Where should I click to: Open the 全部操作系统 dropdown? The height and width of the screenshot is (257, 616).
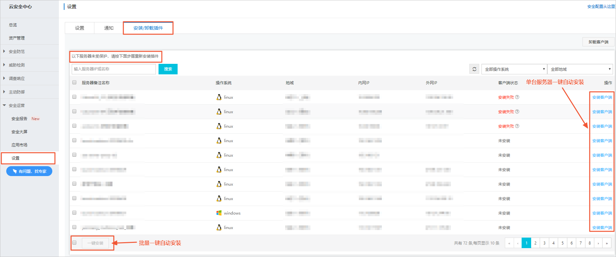514,69
